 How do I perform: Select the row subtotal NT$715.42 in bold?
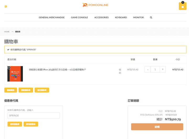[x=178, y=69]
